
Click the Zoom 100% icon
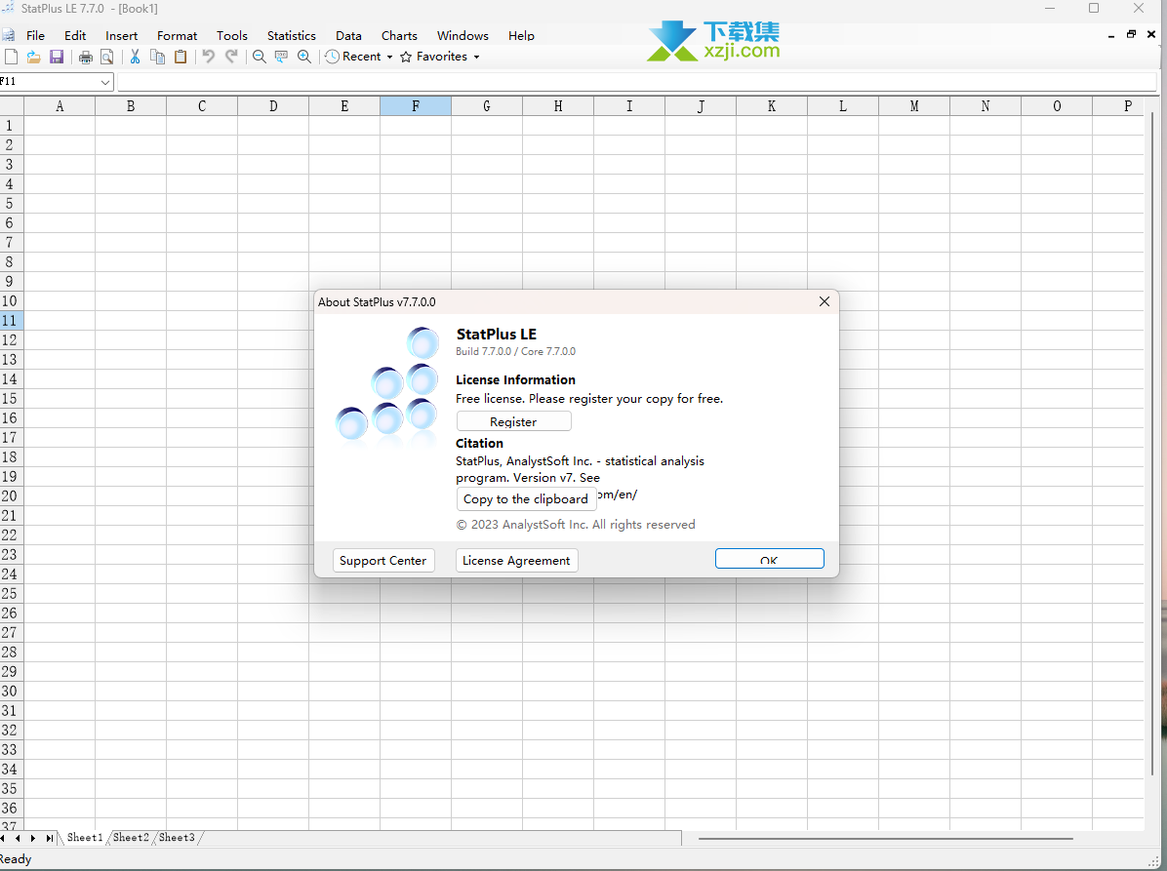tap(281, 57)
